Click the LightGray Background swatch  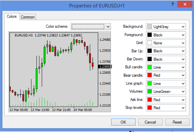149,26
